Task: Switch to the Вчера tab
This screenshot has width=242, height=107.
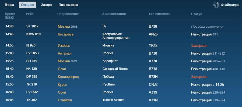Action: tap(9, 5)
